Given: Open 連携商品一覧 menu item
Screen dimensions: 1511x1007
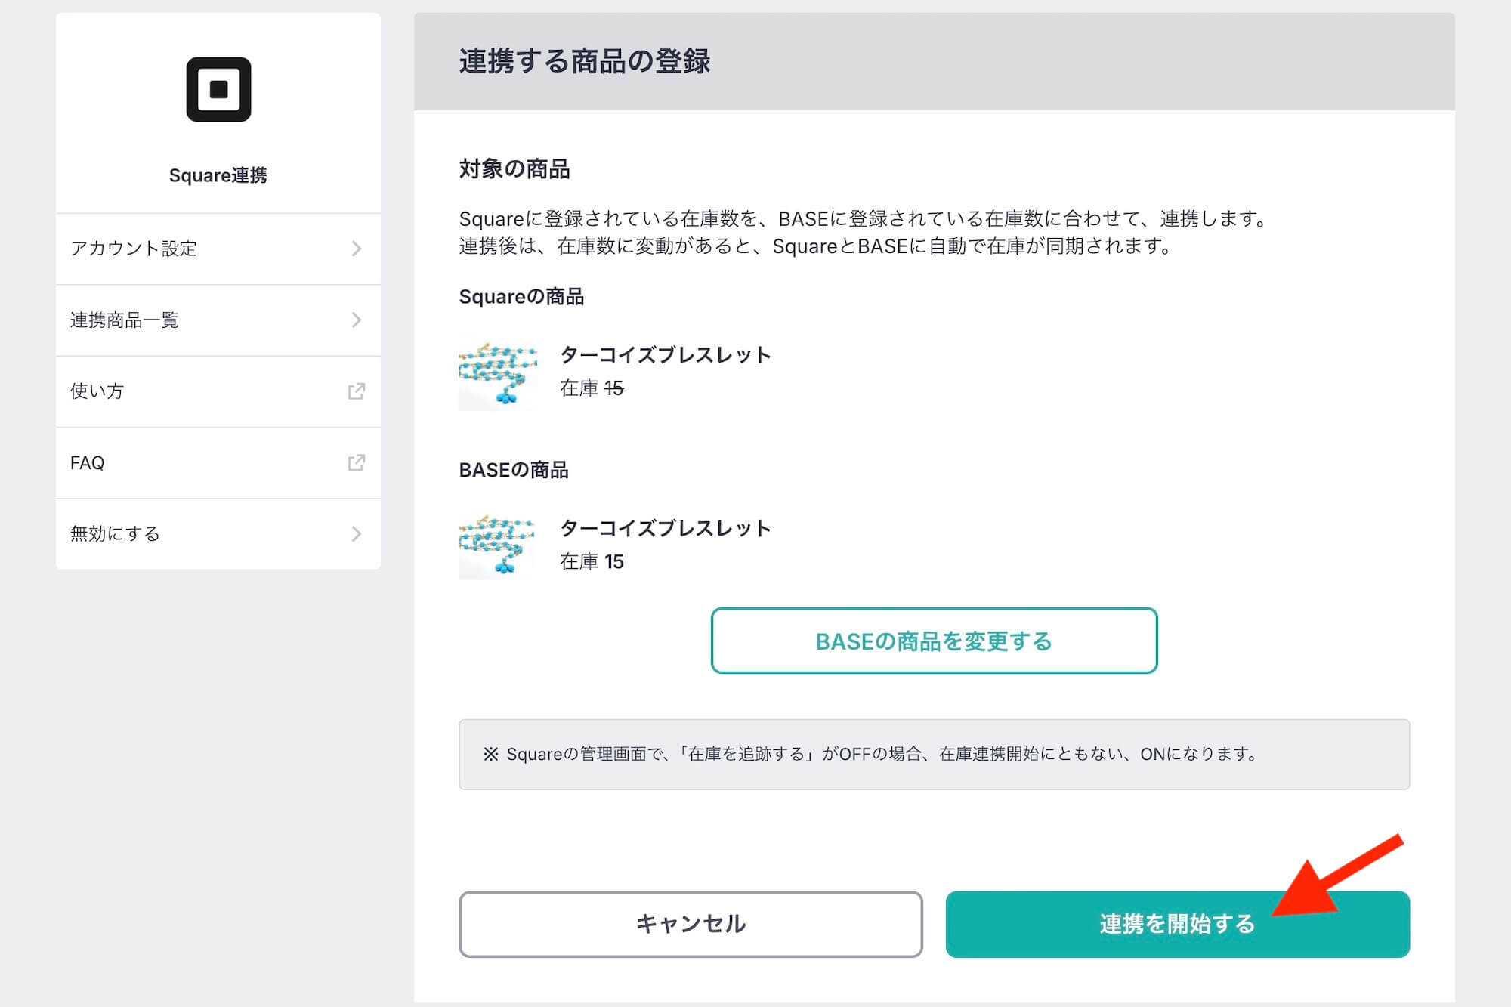Looking at the screenshot, I should (218, 320).
